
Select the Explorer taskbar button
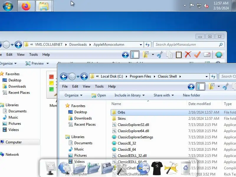(x=44, y=6)
